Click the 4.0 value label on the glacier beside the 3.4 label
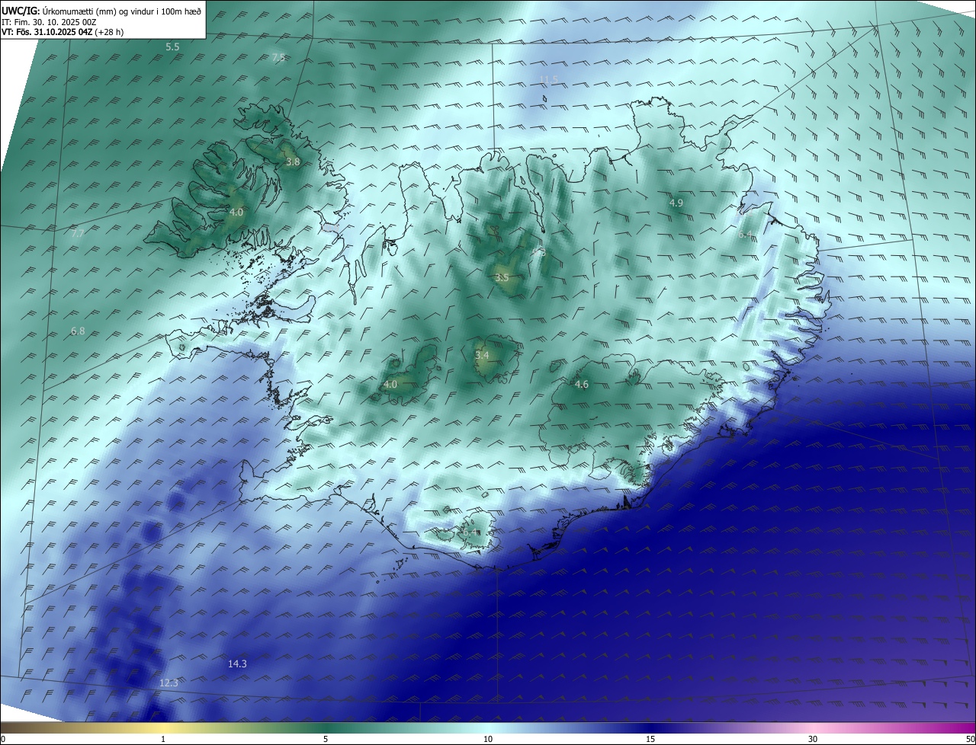The image size is (976, 745). click(390, 385)
